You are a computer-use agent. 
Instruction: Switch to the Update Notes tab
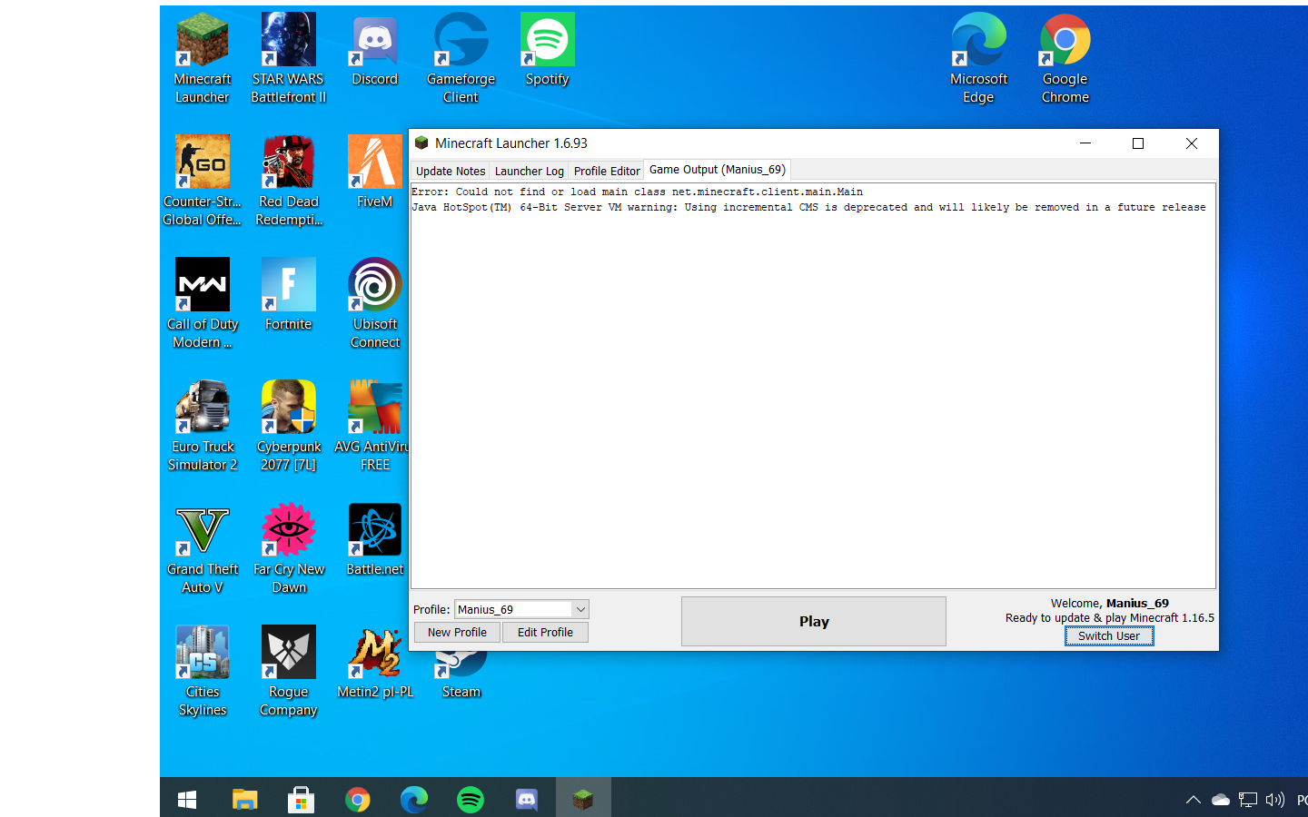(451, 171)
